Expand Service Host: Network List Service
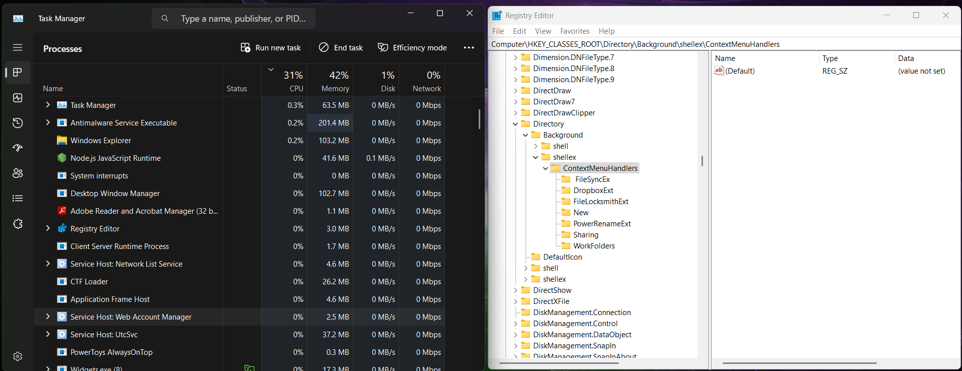962x371 pixels. point(48,264)
